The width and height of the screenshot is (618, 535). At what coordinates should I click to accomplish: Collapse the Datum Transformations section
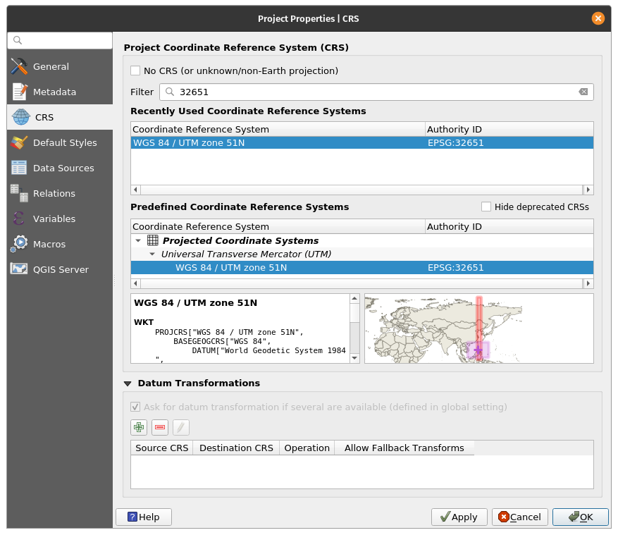[x=128, y=383]
